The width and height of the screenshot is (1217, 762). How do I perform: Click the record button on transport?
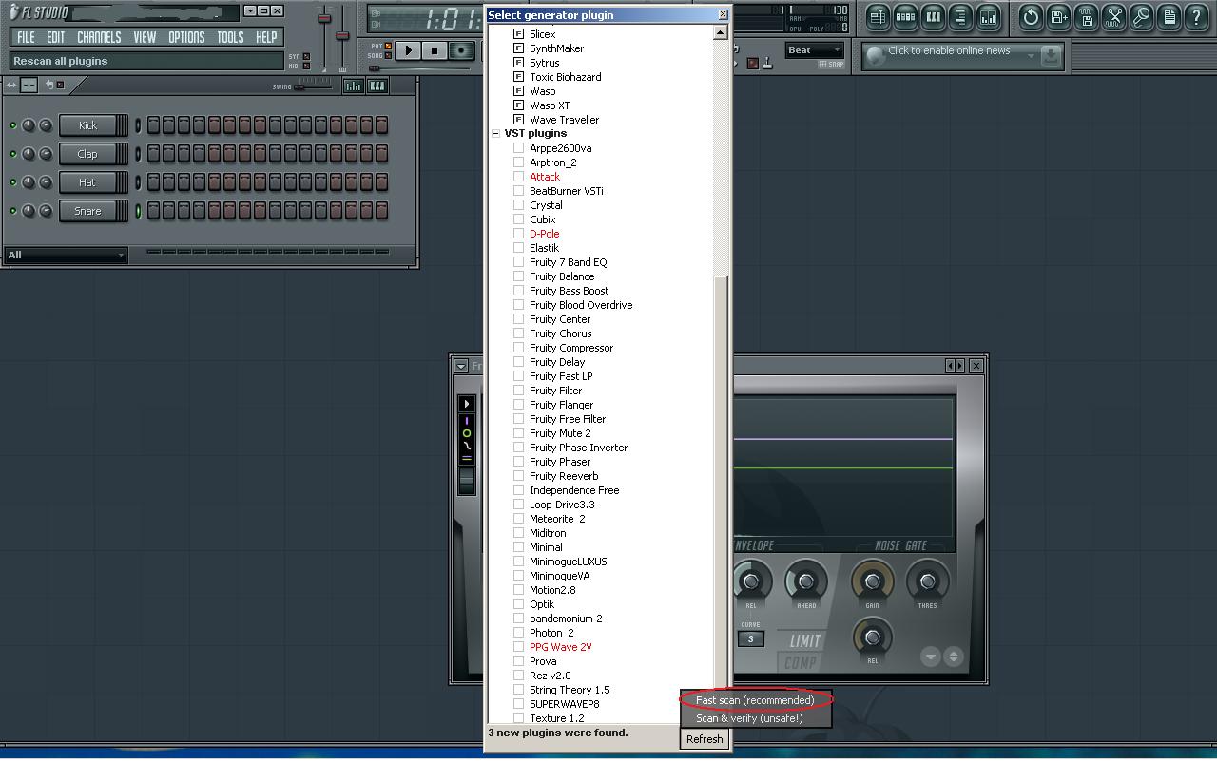point(461,50)
